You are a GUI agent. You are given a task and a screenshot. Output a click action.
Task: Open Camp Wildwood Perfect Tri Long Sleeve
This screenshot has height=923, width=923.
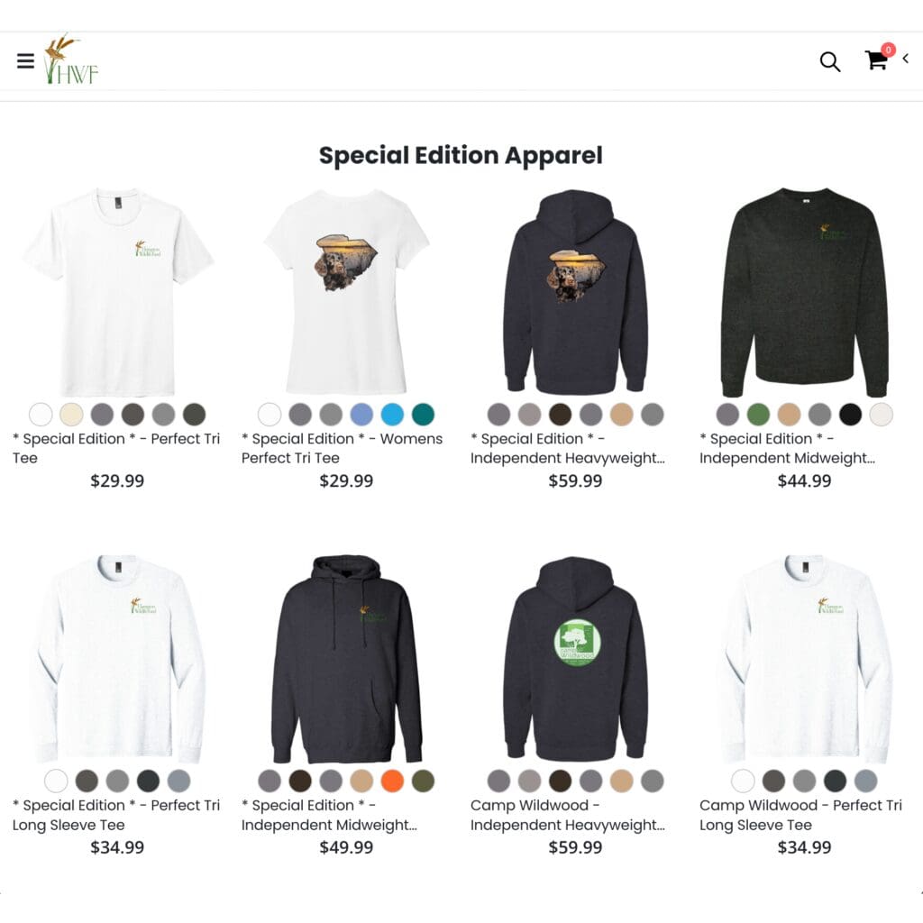(800, 815)
